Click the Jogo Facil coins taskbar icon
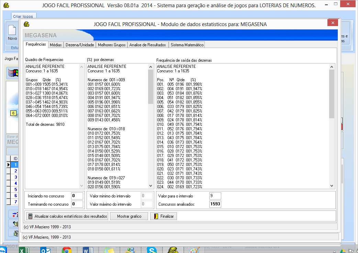 click(174, 250)
